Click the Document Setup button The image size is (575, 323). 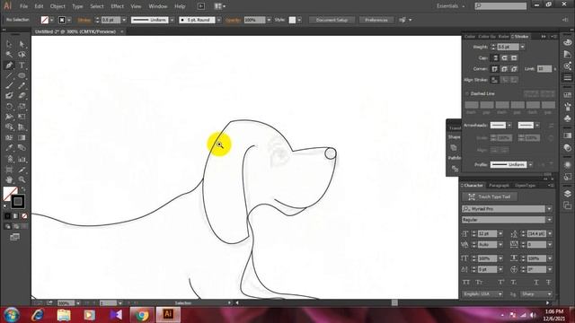click(332, 20)
